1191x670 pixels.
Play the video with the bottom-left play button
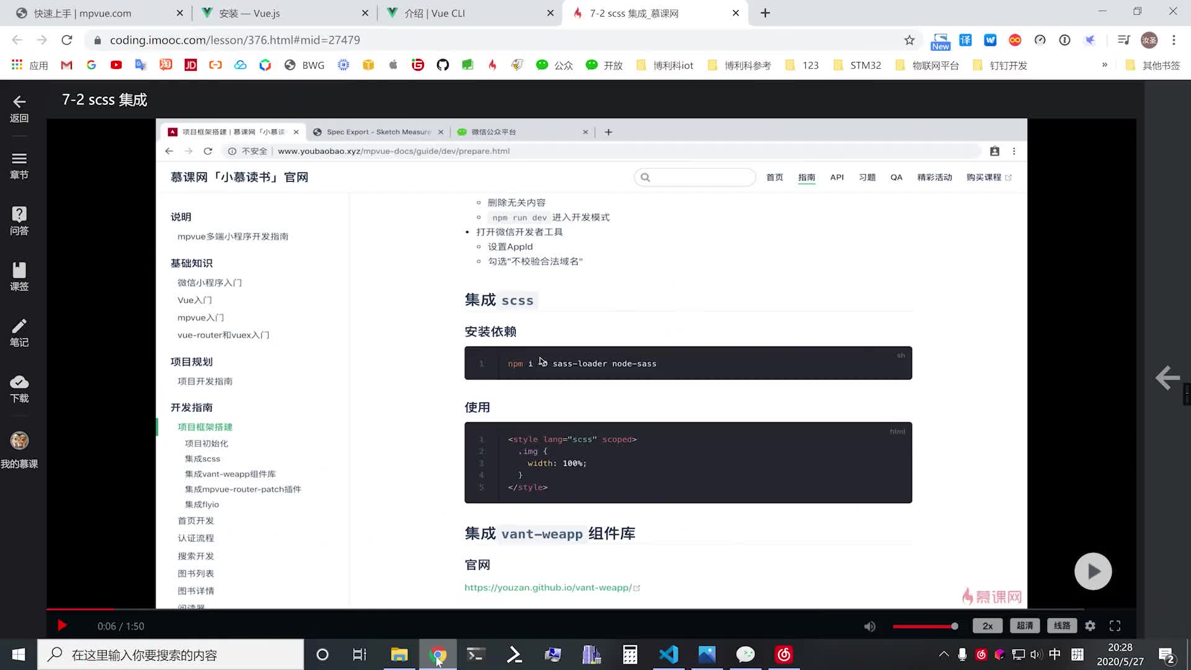(x=62, y=625)
